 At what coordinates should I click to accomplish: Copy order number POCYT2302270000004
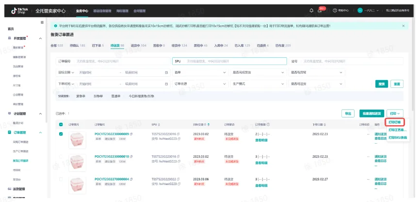[x=131, y=179]
